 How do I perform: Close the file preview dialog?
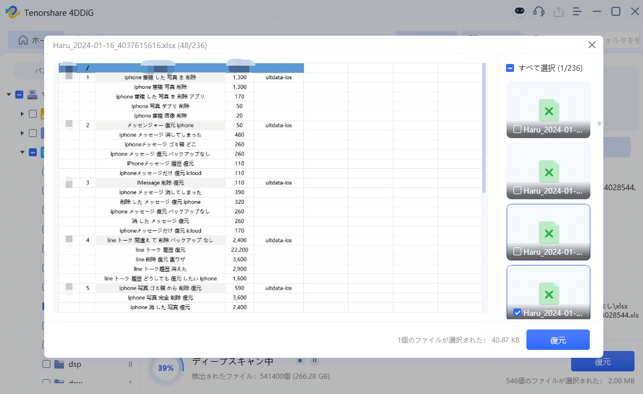tap(591, 45)
